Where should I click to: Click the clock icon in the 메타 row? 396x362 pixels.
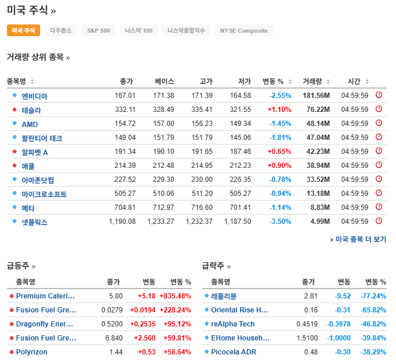click(x=379, y=207)
